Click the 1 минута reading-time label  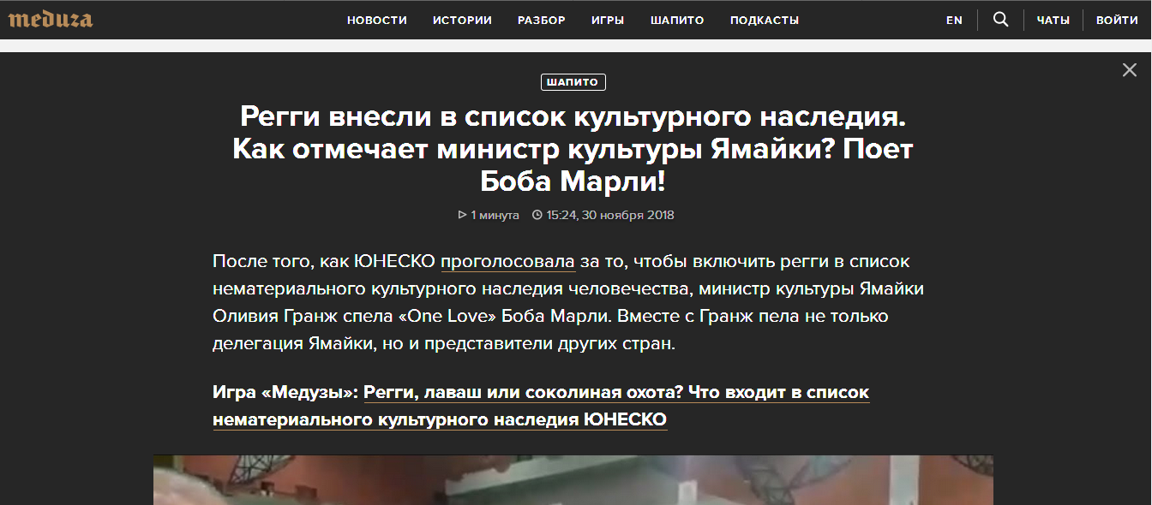[495, 215]
